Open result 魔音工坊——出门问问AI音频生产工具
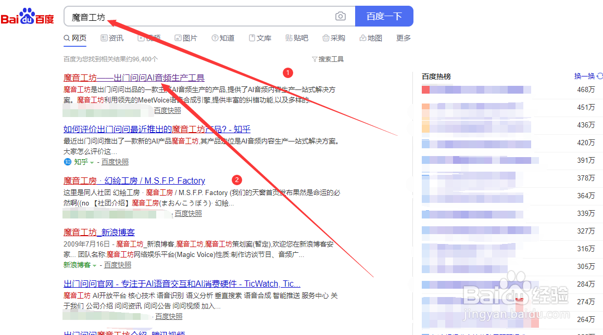603x335 pixels. pos(134,78)
